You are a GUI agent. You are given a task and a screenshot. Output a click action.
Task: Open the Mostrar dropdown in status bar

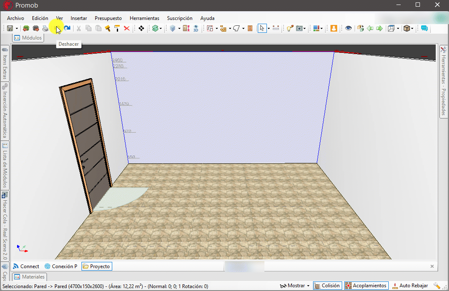click(x=295, y=286)
